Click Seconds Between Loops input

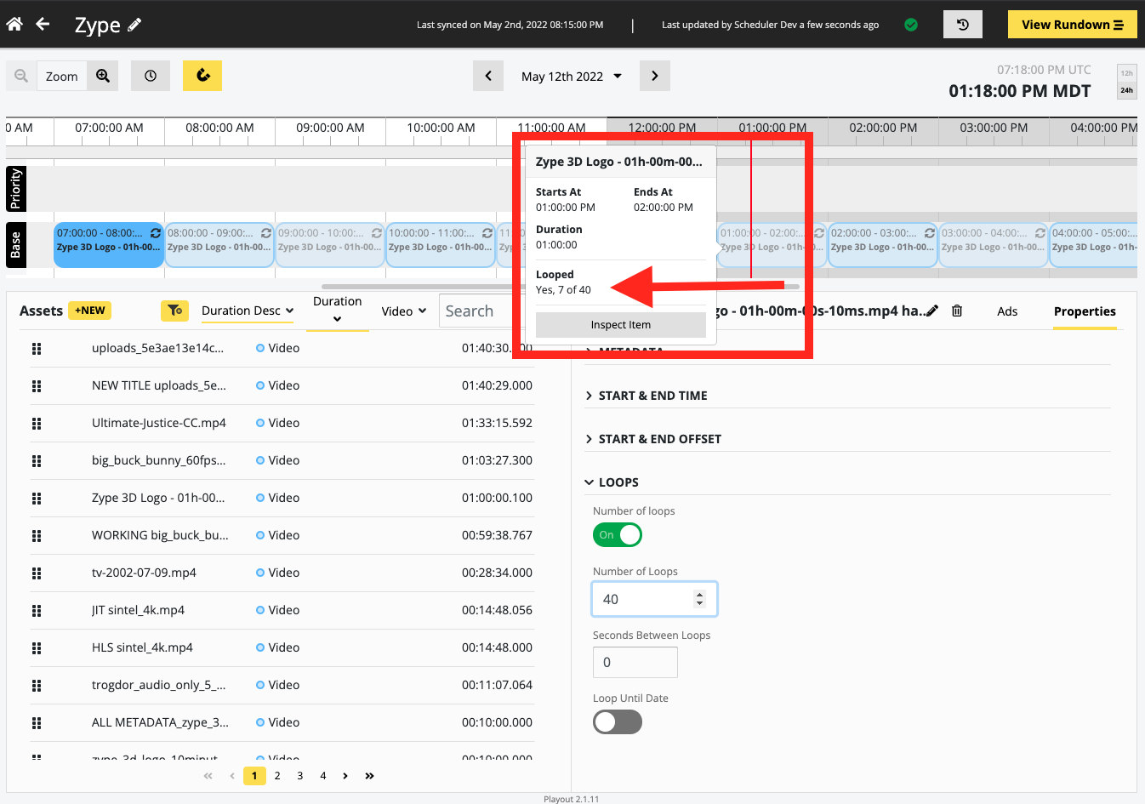point(635,662)
